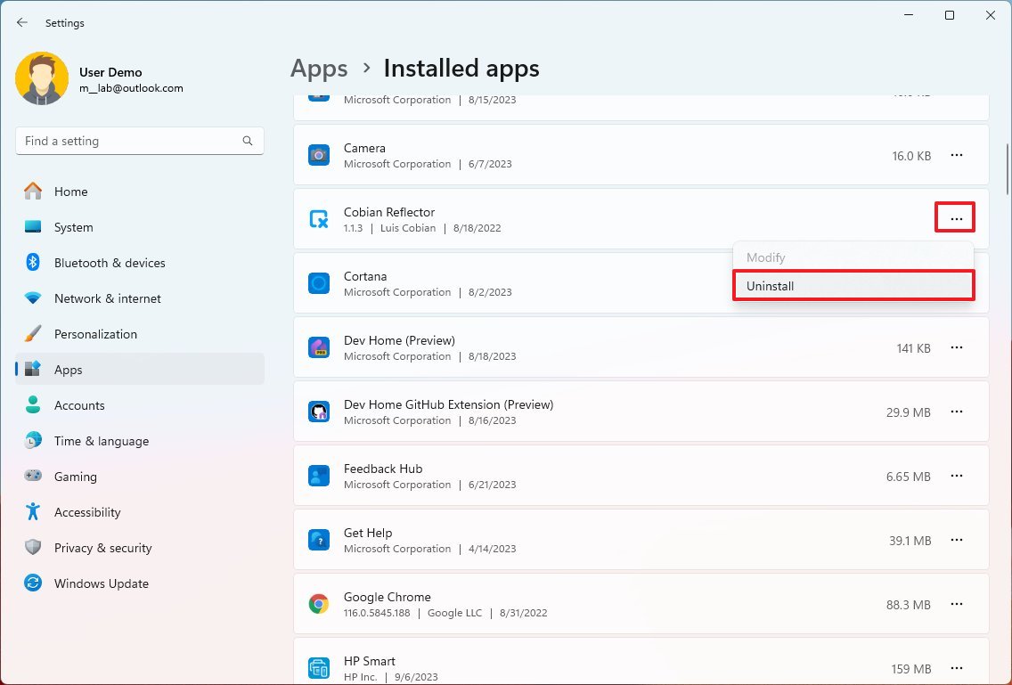Image resolution: width=1012 pixels, height=685 pixels.
Task: Click the Apps breadcrumb link
Action: tap(318, 68)
